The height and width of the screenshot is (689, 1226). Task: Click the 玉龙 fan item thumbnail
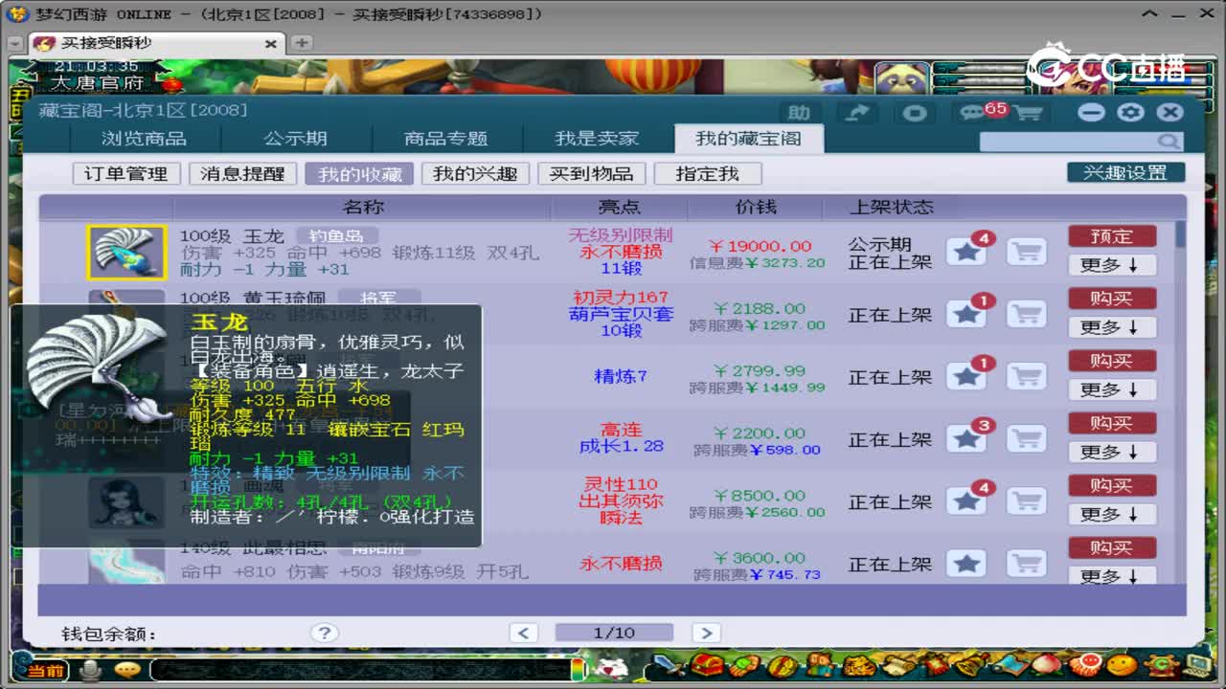pos(126,252)
